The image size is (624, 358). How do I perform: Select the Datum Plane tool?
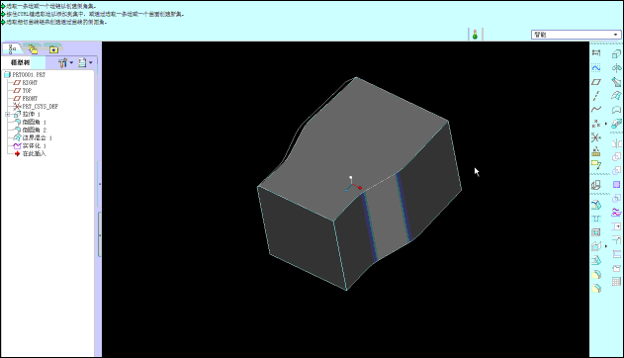pyautogui.click(x=595, y=82)
